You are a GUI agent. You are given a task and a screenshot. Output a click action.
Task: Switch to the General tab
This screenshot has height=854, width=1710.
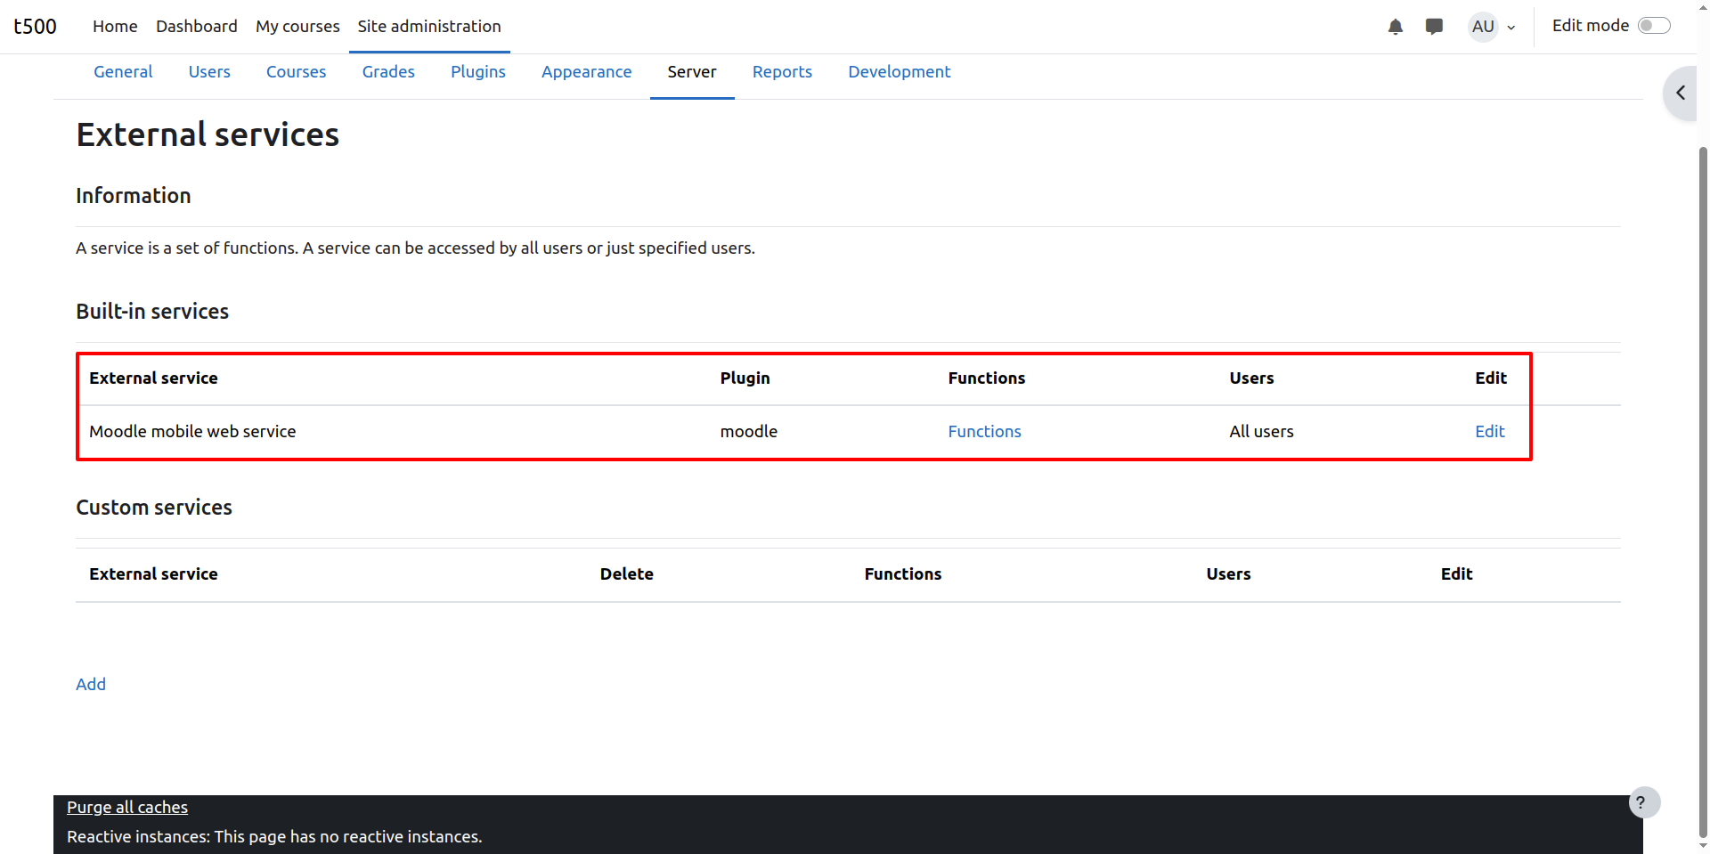point(123,72)
